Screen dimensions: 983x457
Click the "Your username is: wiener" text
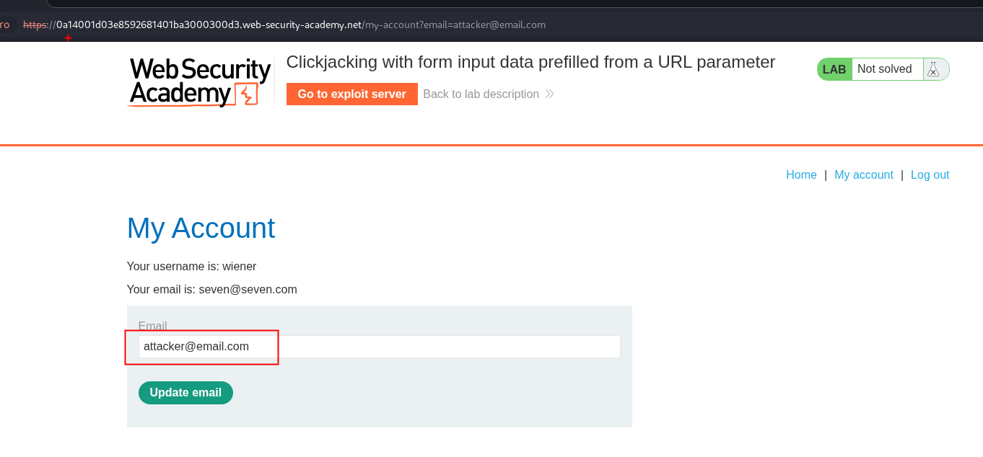191,267
